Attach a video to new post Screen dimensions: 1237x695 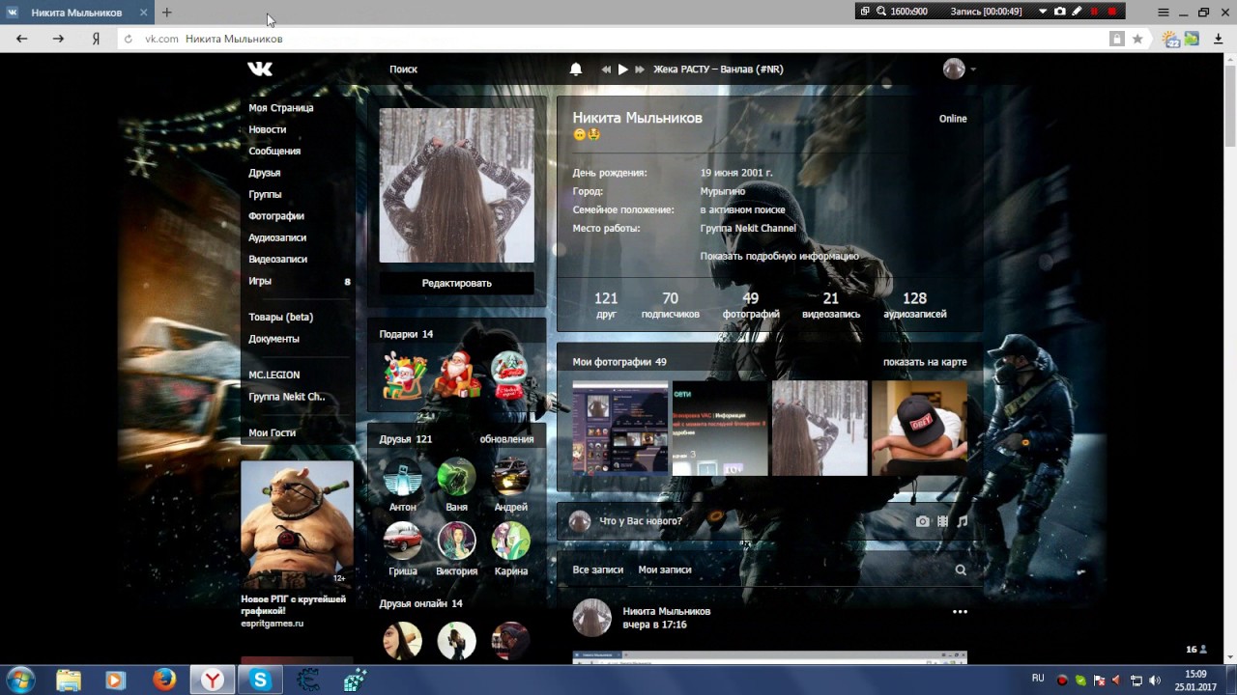coord(943,521)
